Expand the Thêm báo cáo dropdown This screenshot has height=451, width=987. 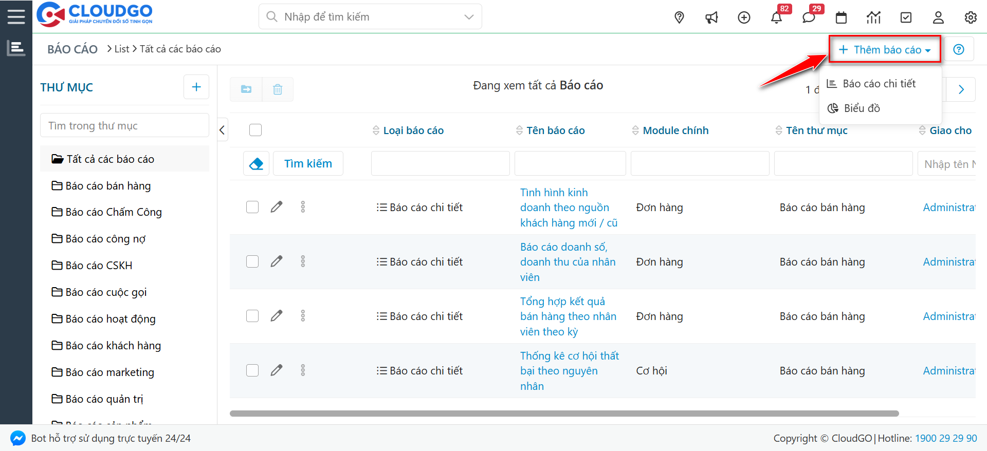(885, 50)
